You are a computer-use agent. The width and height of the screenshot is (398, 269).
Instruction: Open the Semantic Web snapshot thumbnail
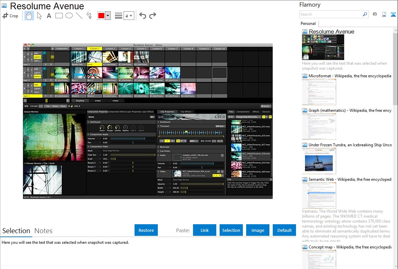coord(319,195)
